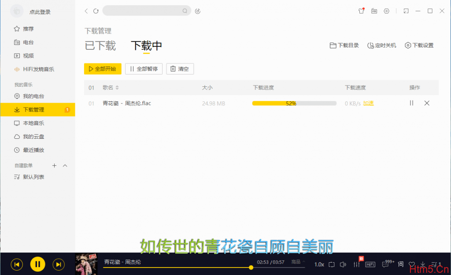Open 定时关机 timer
Screen dimensions: 451x275
coord(382,45)
